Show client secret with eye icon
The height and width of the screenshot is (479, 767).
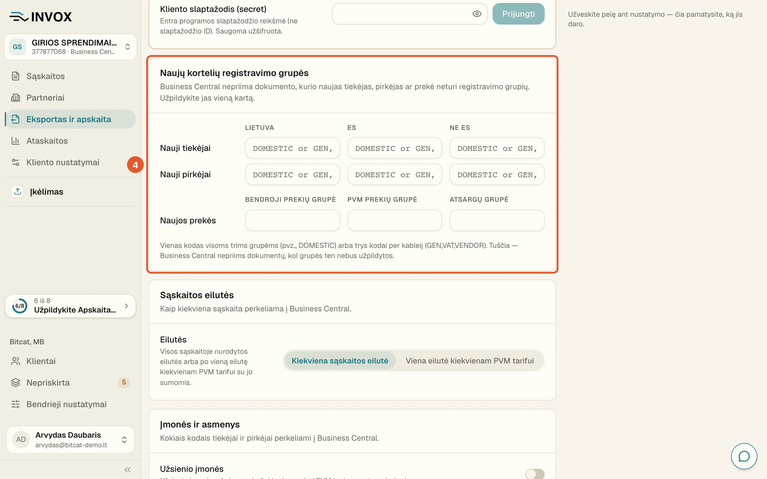pos(477,14)
